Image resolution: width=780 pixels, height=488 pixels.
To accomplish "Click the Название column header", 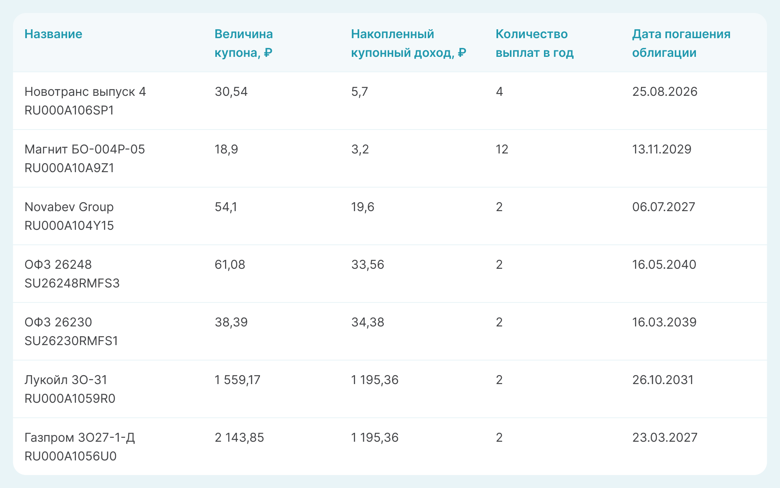I will coord(53,34).
